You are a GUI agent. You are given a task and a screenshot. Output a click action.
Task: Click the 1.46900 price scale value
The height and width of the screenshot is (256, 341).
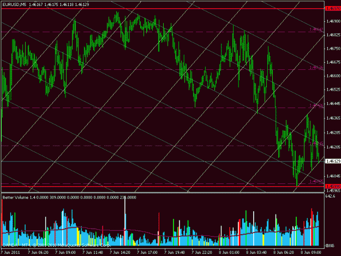coord(333,21)
